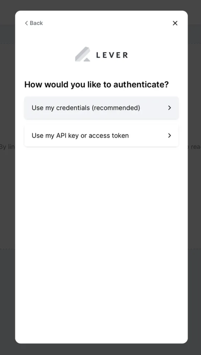Choose Use my API key or access token
The height and width of the screenshot is (355, 201).
coord(101,136)
